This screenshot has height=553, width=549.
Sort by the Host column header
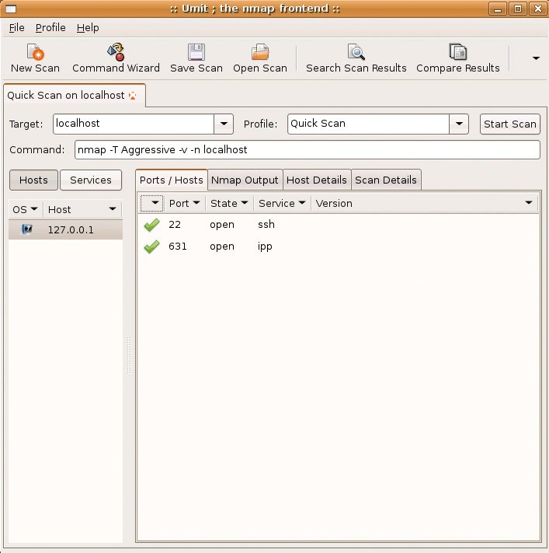coord(82,209)
